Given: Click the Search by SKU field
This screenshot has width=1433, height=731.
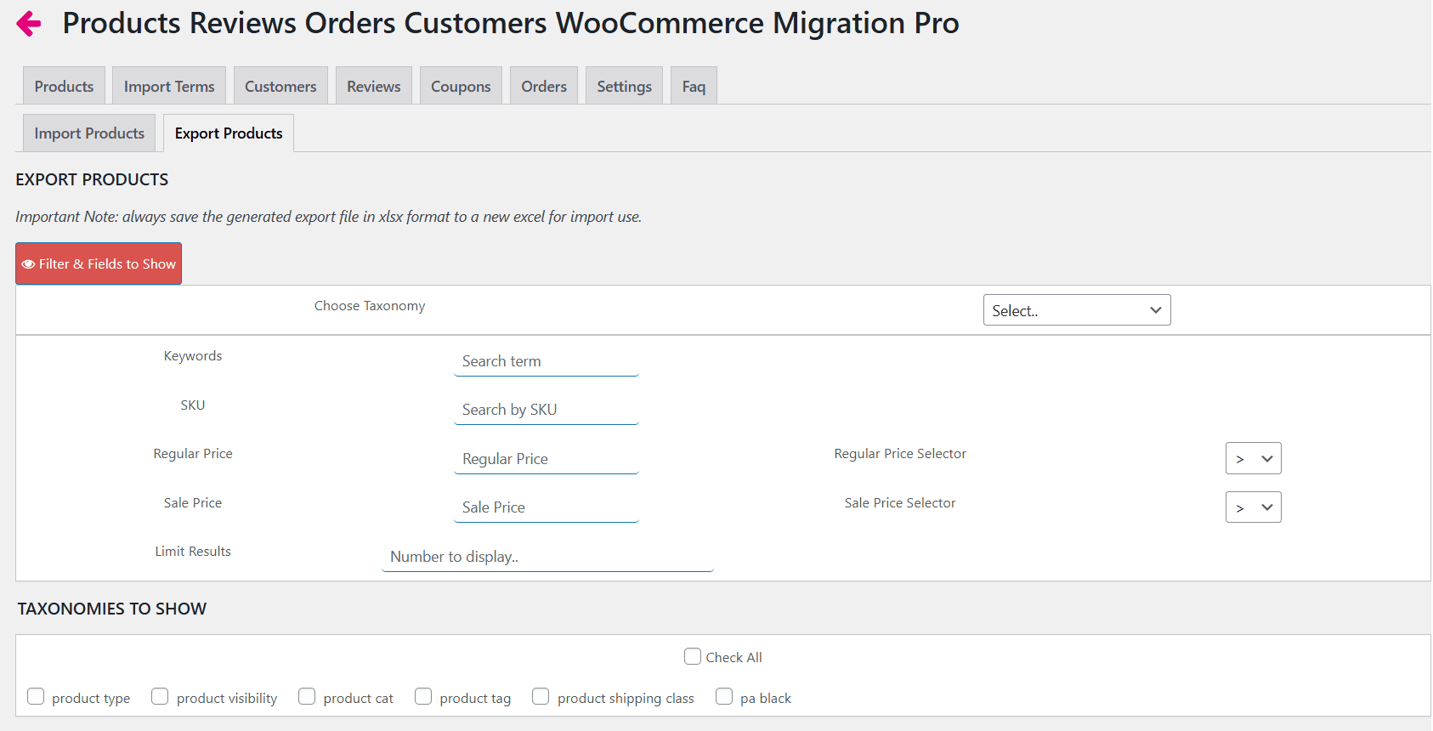Looking at the screenshot, I should click(547, 410).
